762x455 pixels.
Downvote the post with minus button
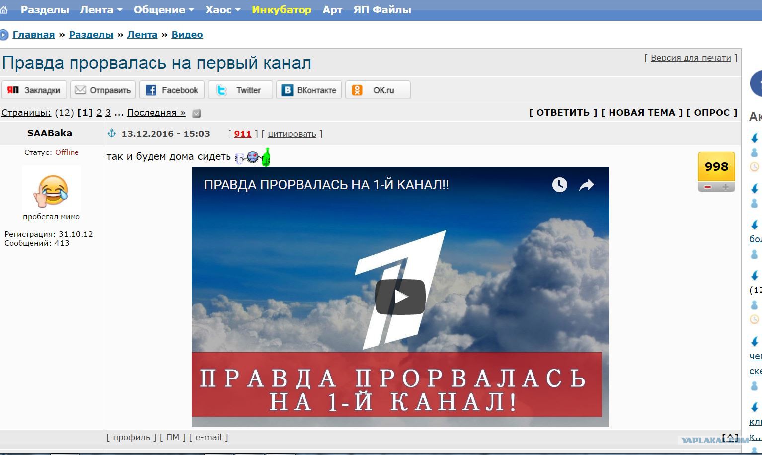[x=707, y=187]
